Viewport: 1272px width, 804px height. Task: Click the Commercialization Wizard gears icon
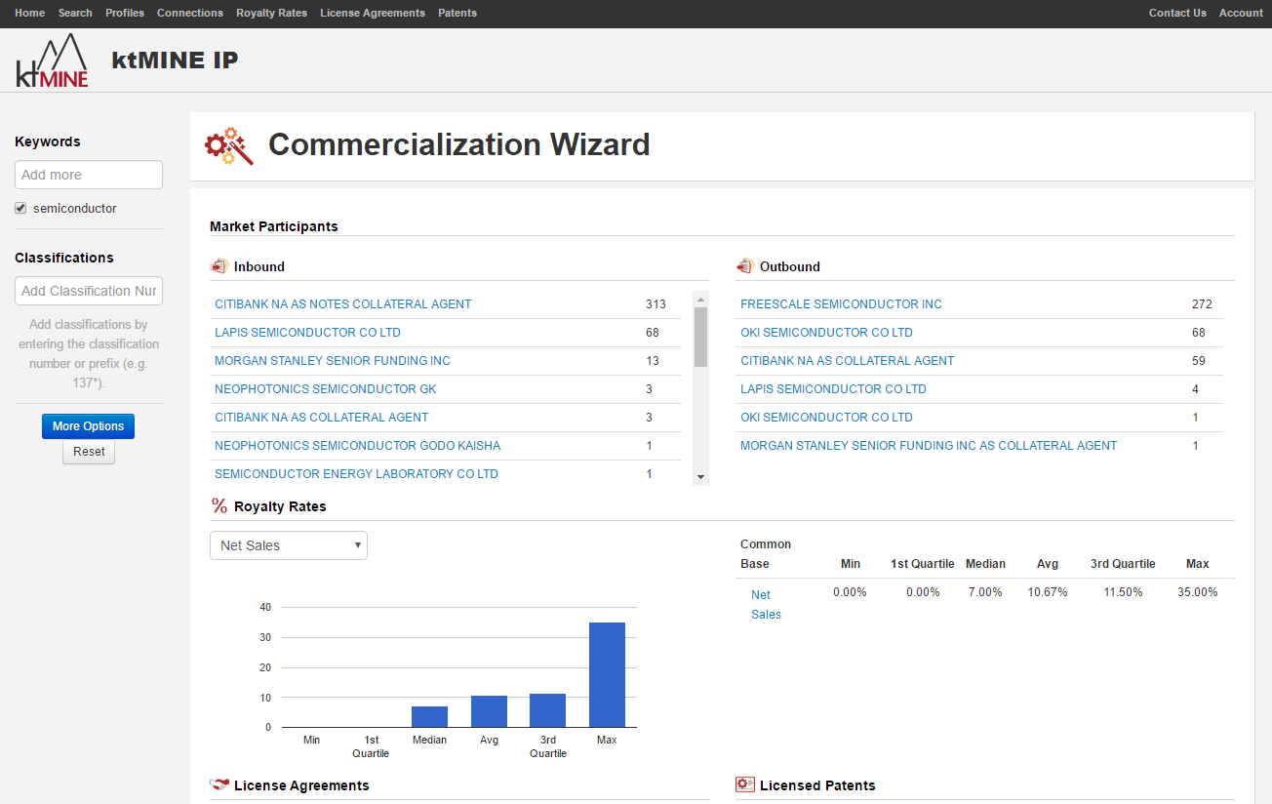coord(229,145)
